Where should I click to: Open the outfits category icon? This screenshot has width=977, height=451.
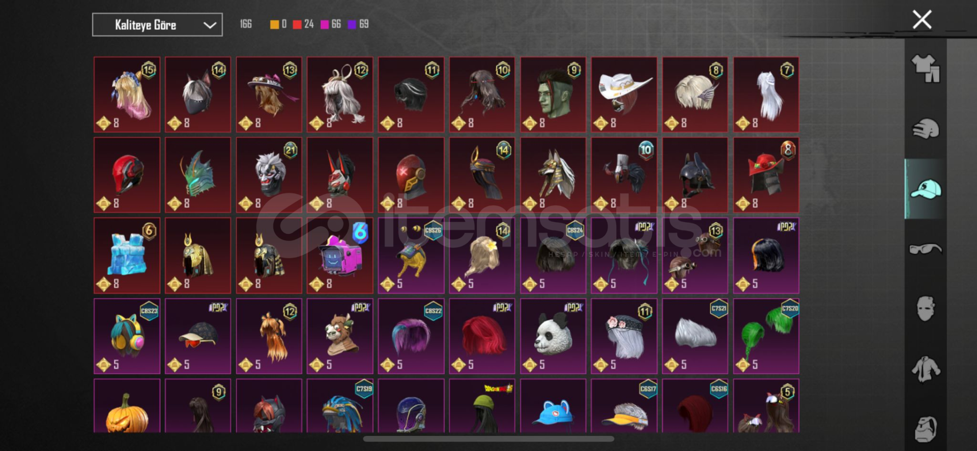(x=926, y=69)
